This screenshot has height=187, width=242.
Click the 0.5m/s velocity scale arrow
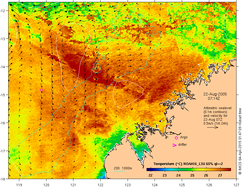pos(213,127)
